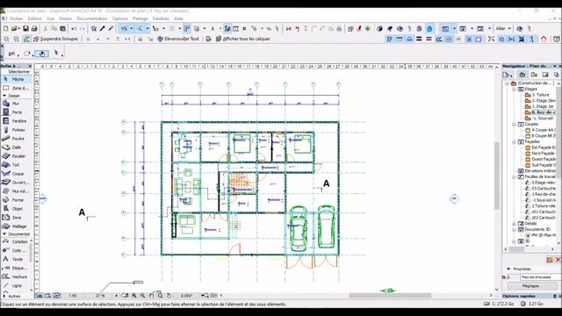562x316 pixels.
Task: Open the Partage menu
Action: coord(140,18)
